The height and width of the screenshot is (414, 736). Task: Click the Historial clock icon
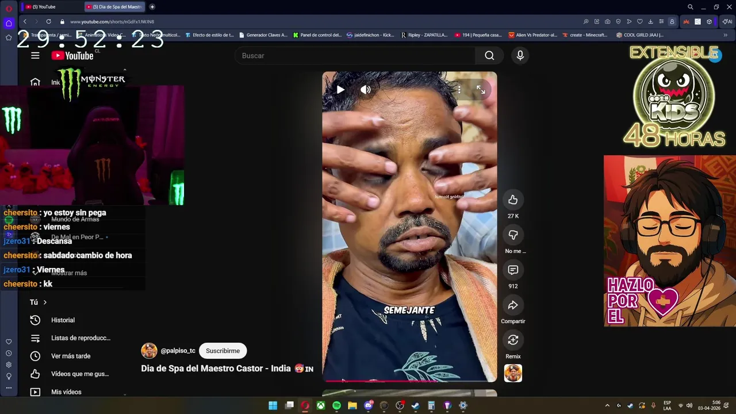(35, 320)
